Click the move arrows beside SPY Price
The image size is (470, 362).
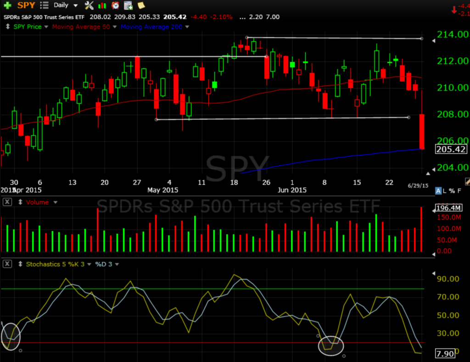8,26
